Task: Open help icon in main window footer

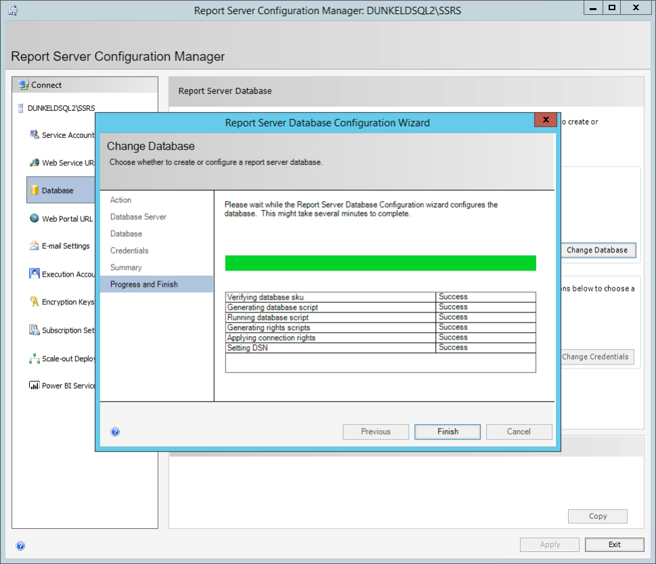Action: (x=20, y=545)
